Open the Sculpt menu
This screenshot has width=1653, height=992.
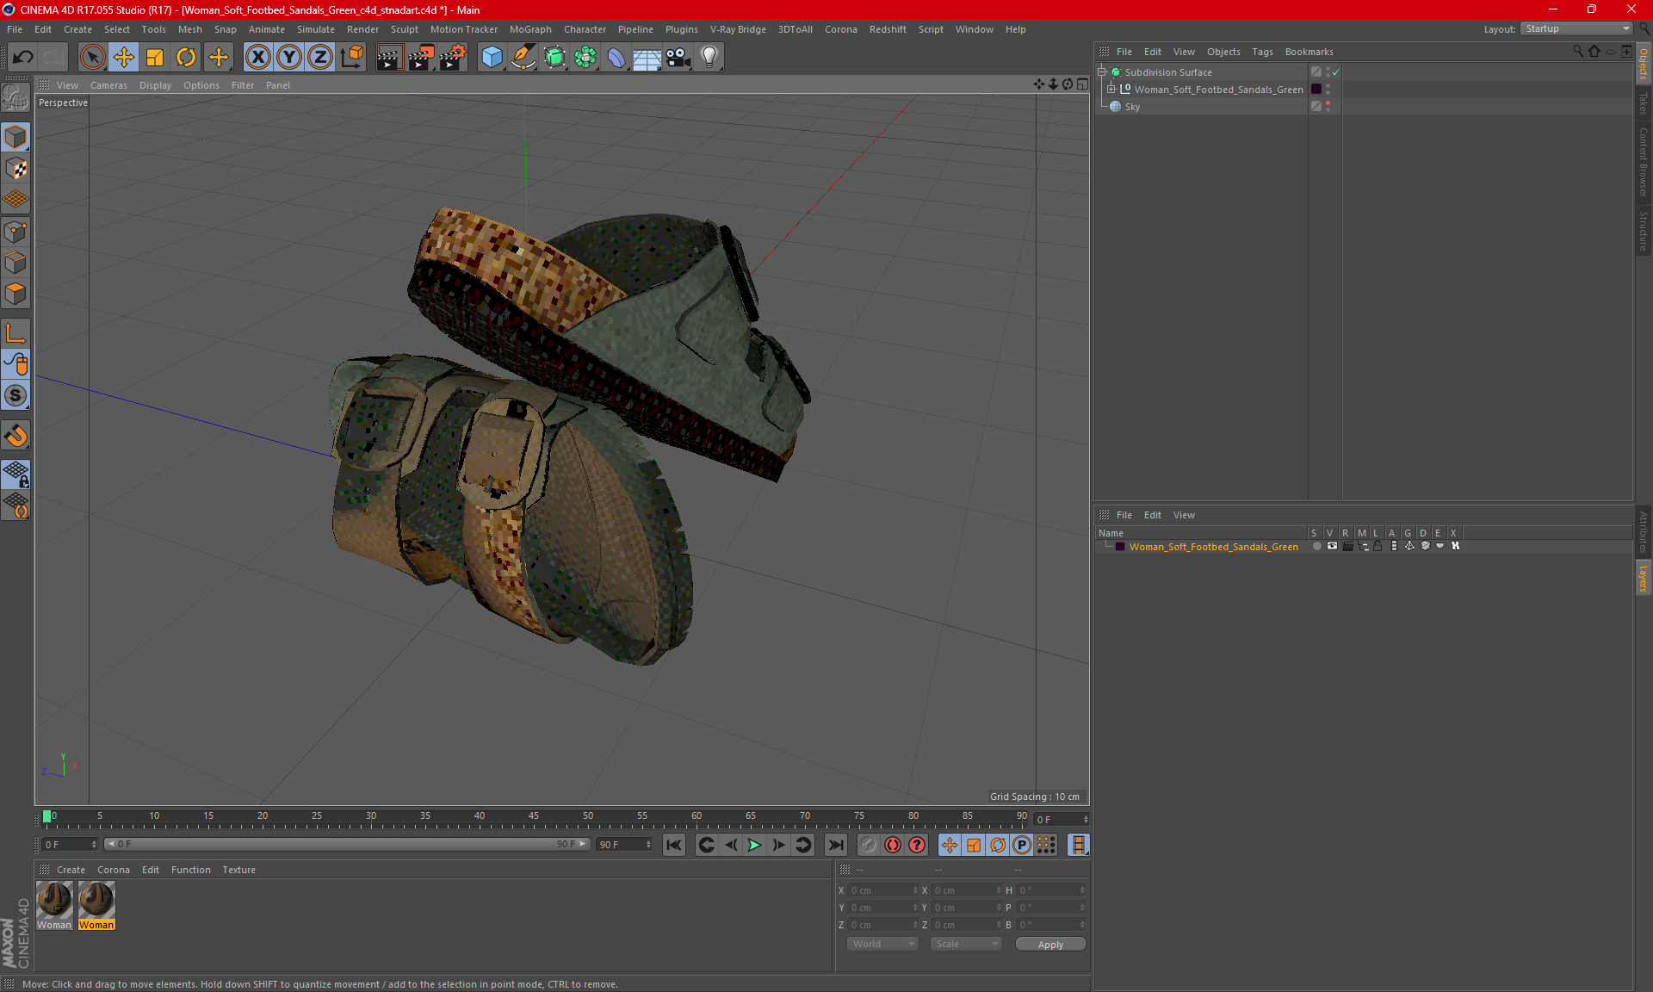click(x=404, y=29)
